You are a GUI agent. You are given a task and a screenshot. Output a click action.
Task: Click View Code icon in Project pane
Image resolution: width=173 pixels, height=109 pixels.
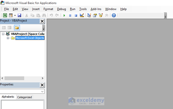click(x=4, y=28)
